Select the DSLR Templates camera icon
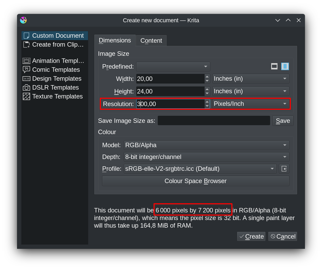The width and height of the screenshot is (322, 269). [26, 87]
